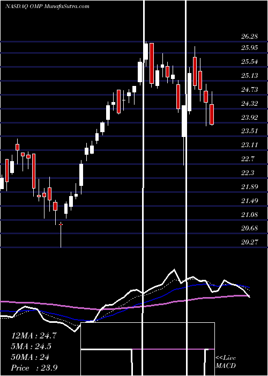Click the 22.3 price axis label
268x376 pixels.
click(x=248, y=172)
